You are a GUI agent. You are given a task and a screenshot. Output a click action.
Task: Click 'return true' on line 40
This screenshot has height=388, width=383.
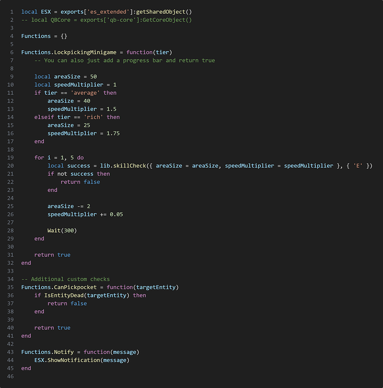click(x=52, y=328)
